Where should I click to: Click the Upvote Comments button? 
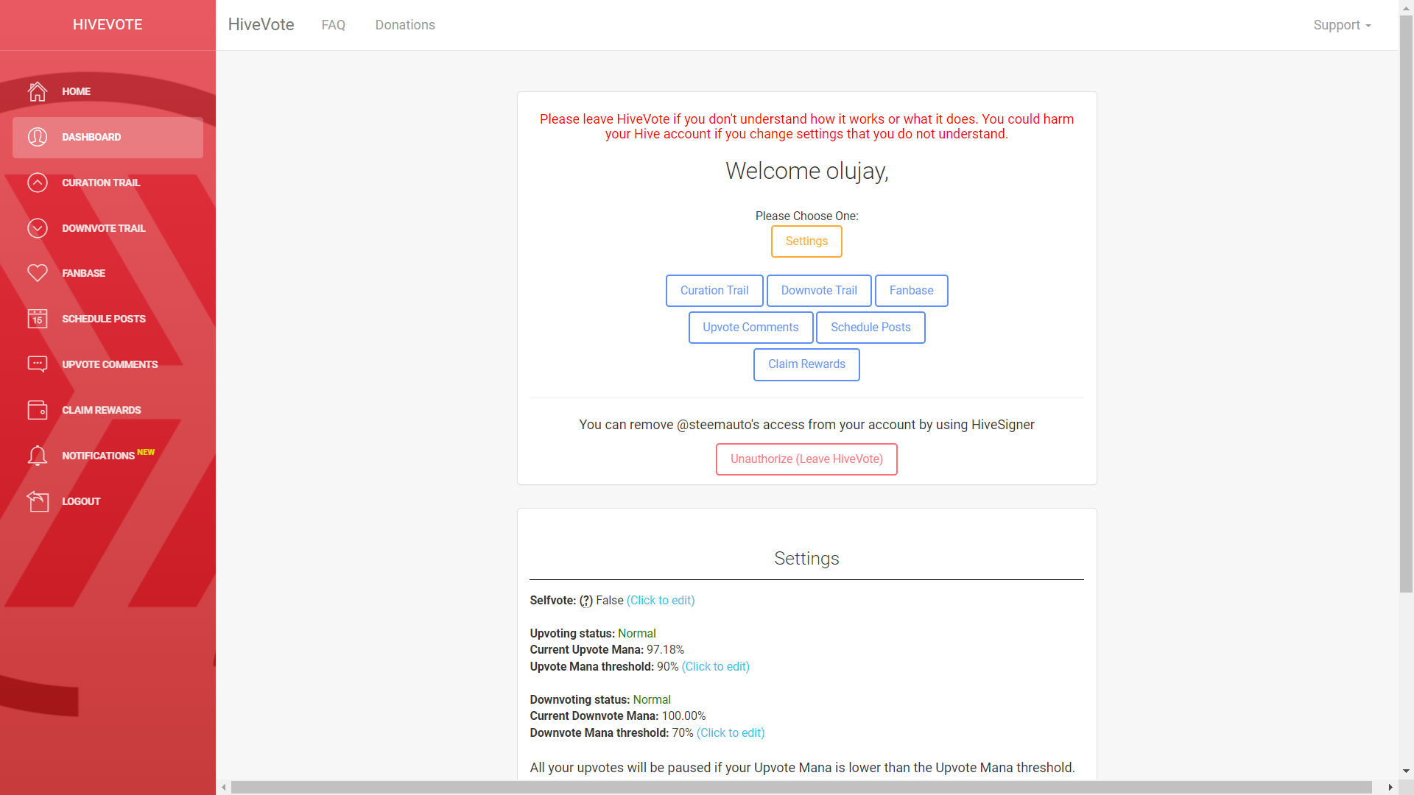pyautogui.click(x=750, y=328)
